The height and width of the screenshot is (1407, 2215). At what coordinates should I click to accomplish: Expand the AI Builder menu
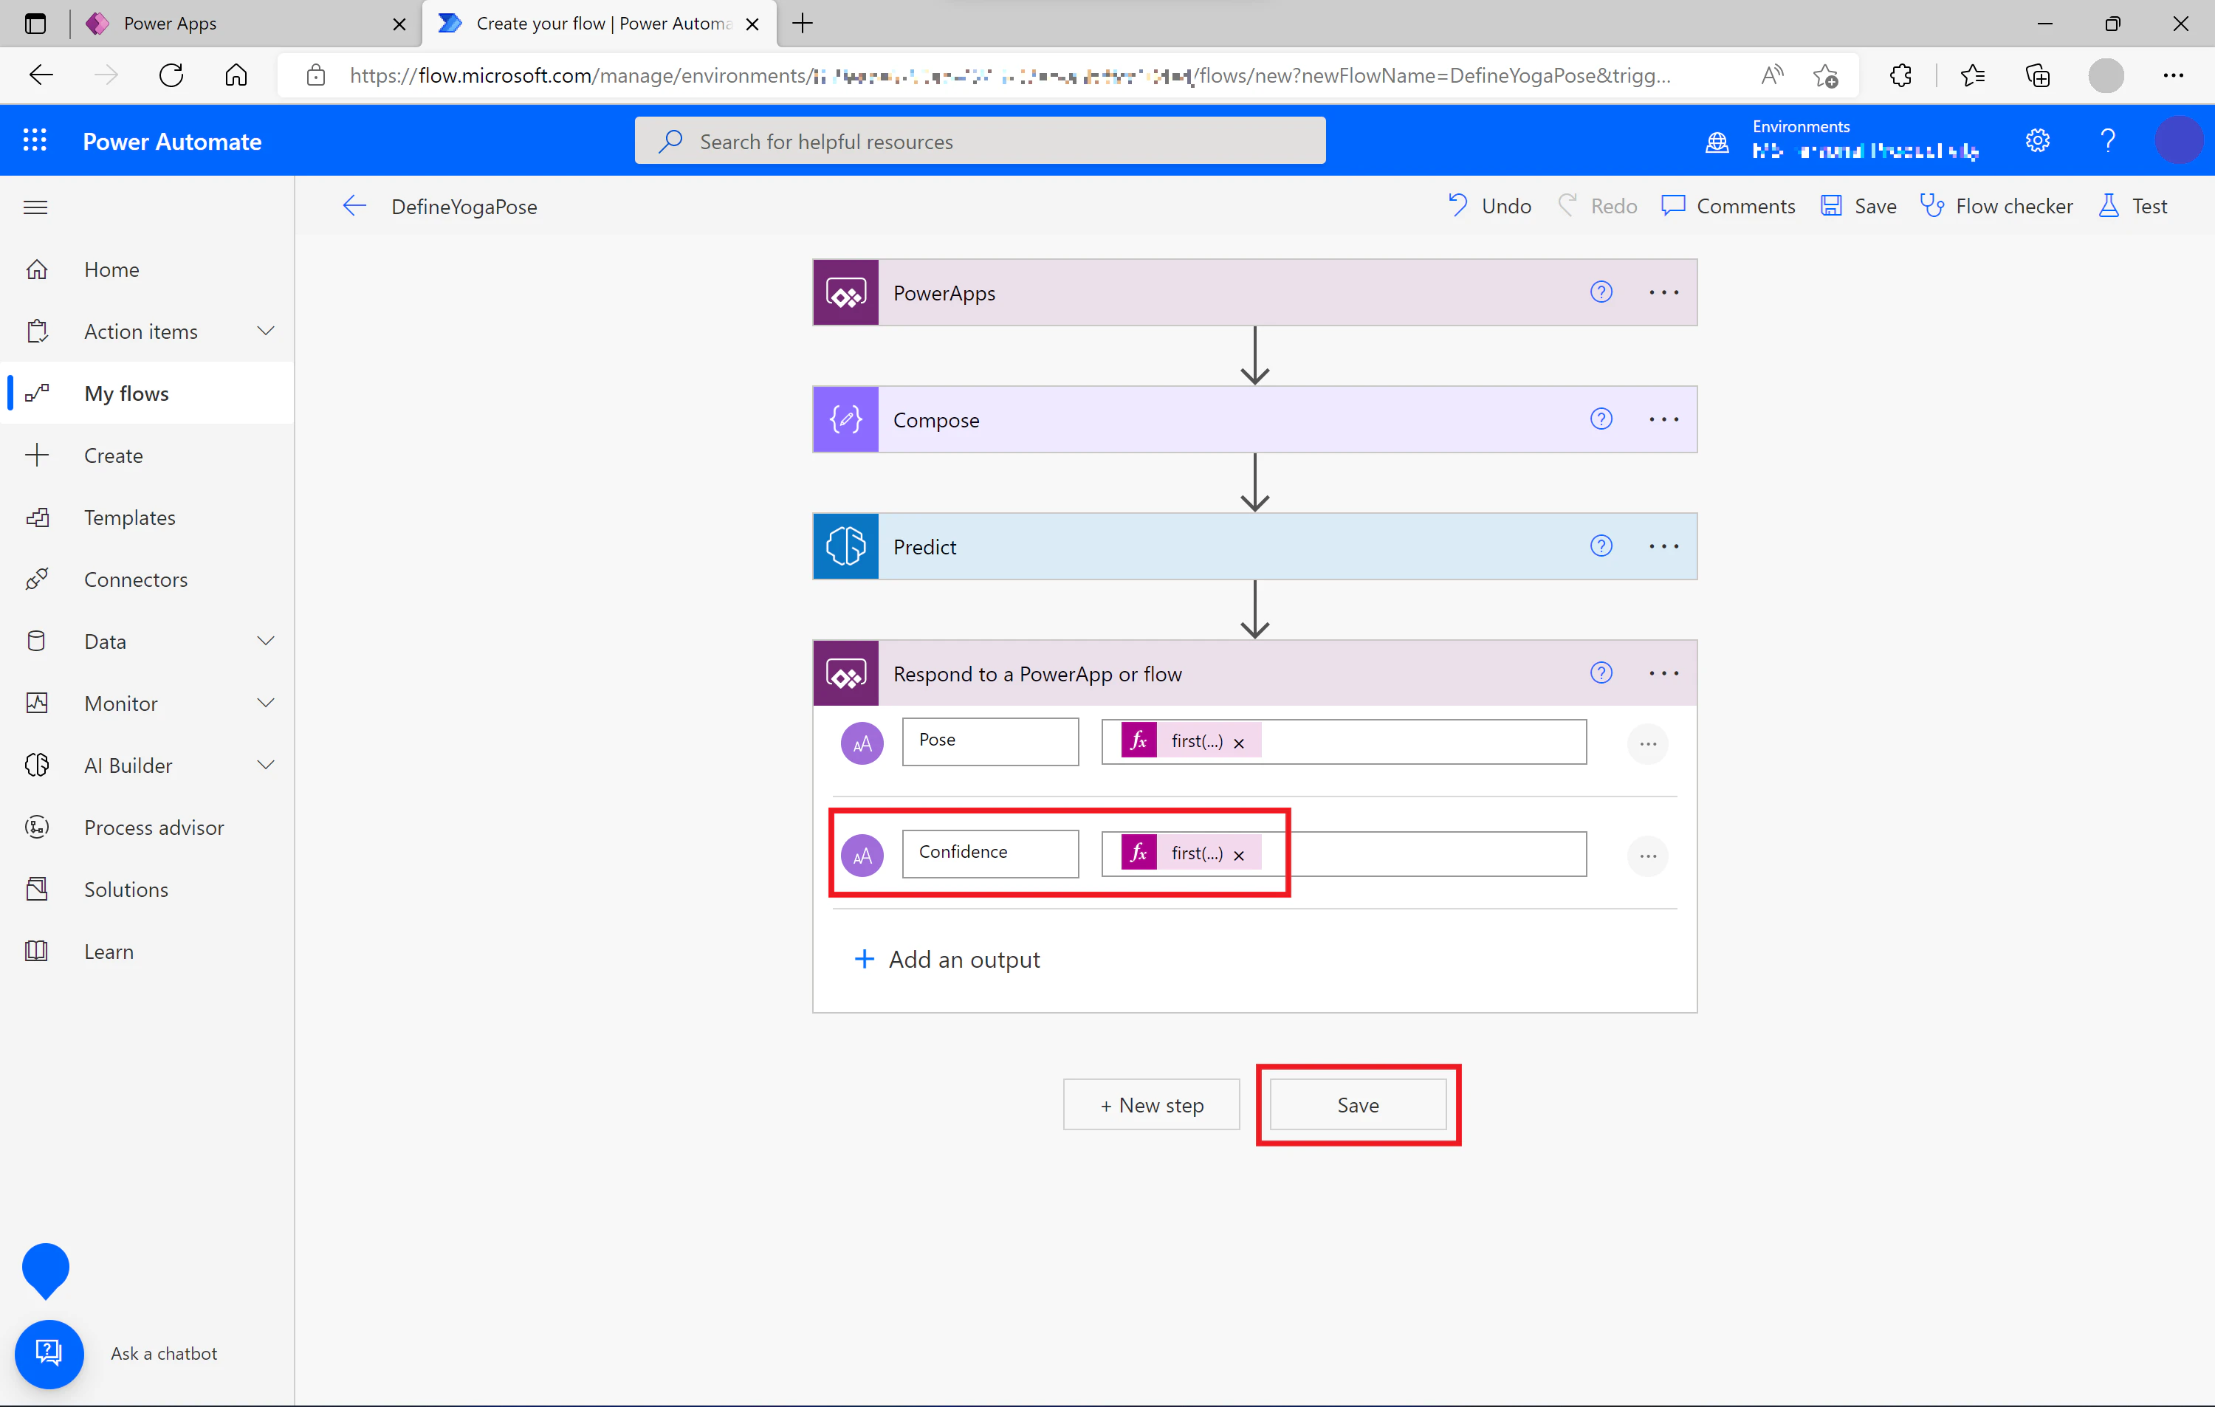(266, 765)
